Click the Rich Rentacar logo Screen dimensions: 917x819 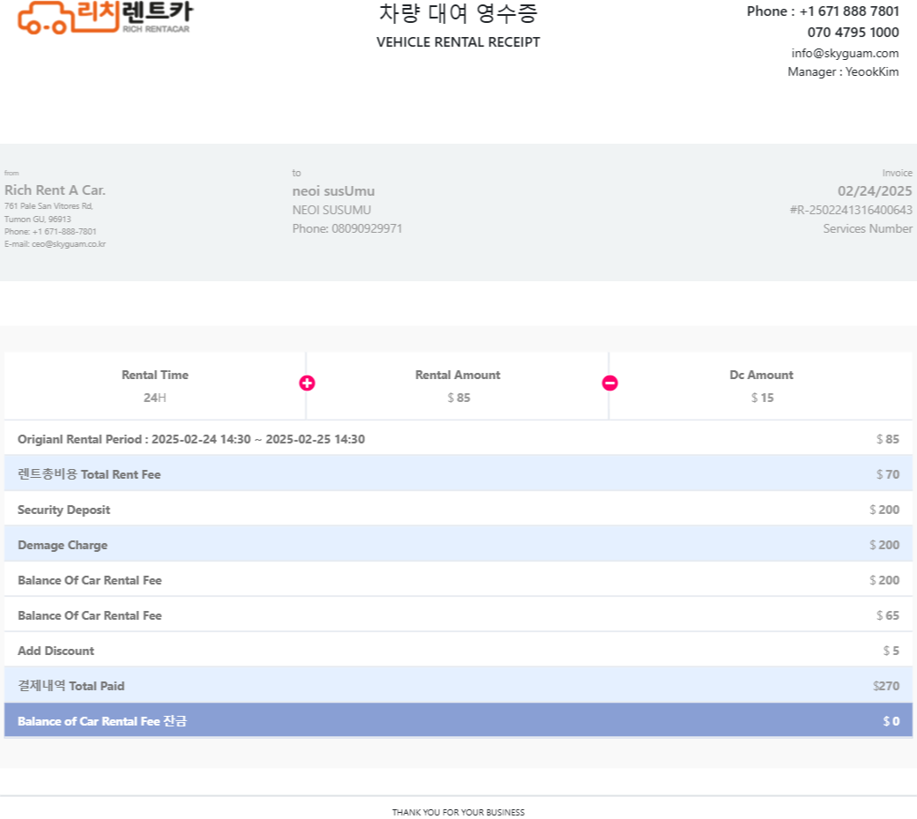pos(105,17)
